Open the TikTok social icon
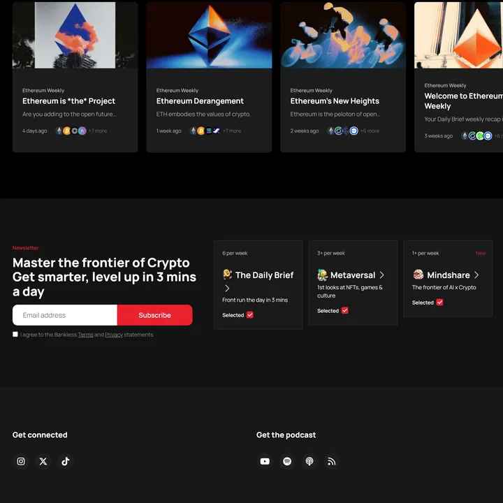503x503 pixels. click(66, 461)
